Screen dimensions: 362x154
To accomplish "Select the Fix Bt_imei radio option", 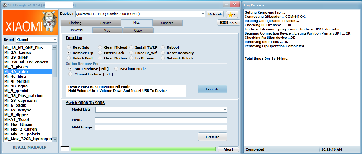I will [142, 58].
